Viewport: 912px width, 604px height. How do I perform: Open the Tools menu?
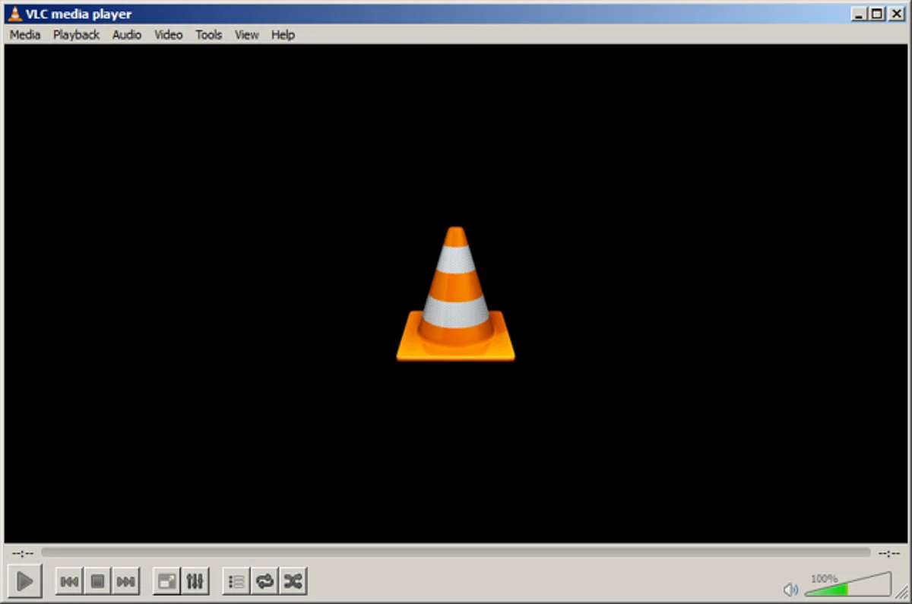pos(208,34)
